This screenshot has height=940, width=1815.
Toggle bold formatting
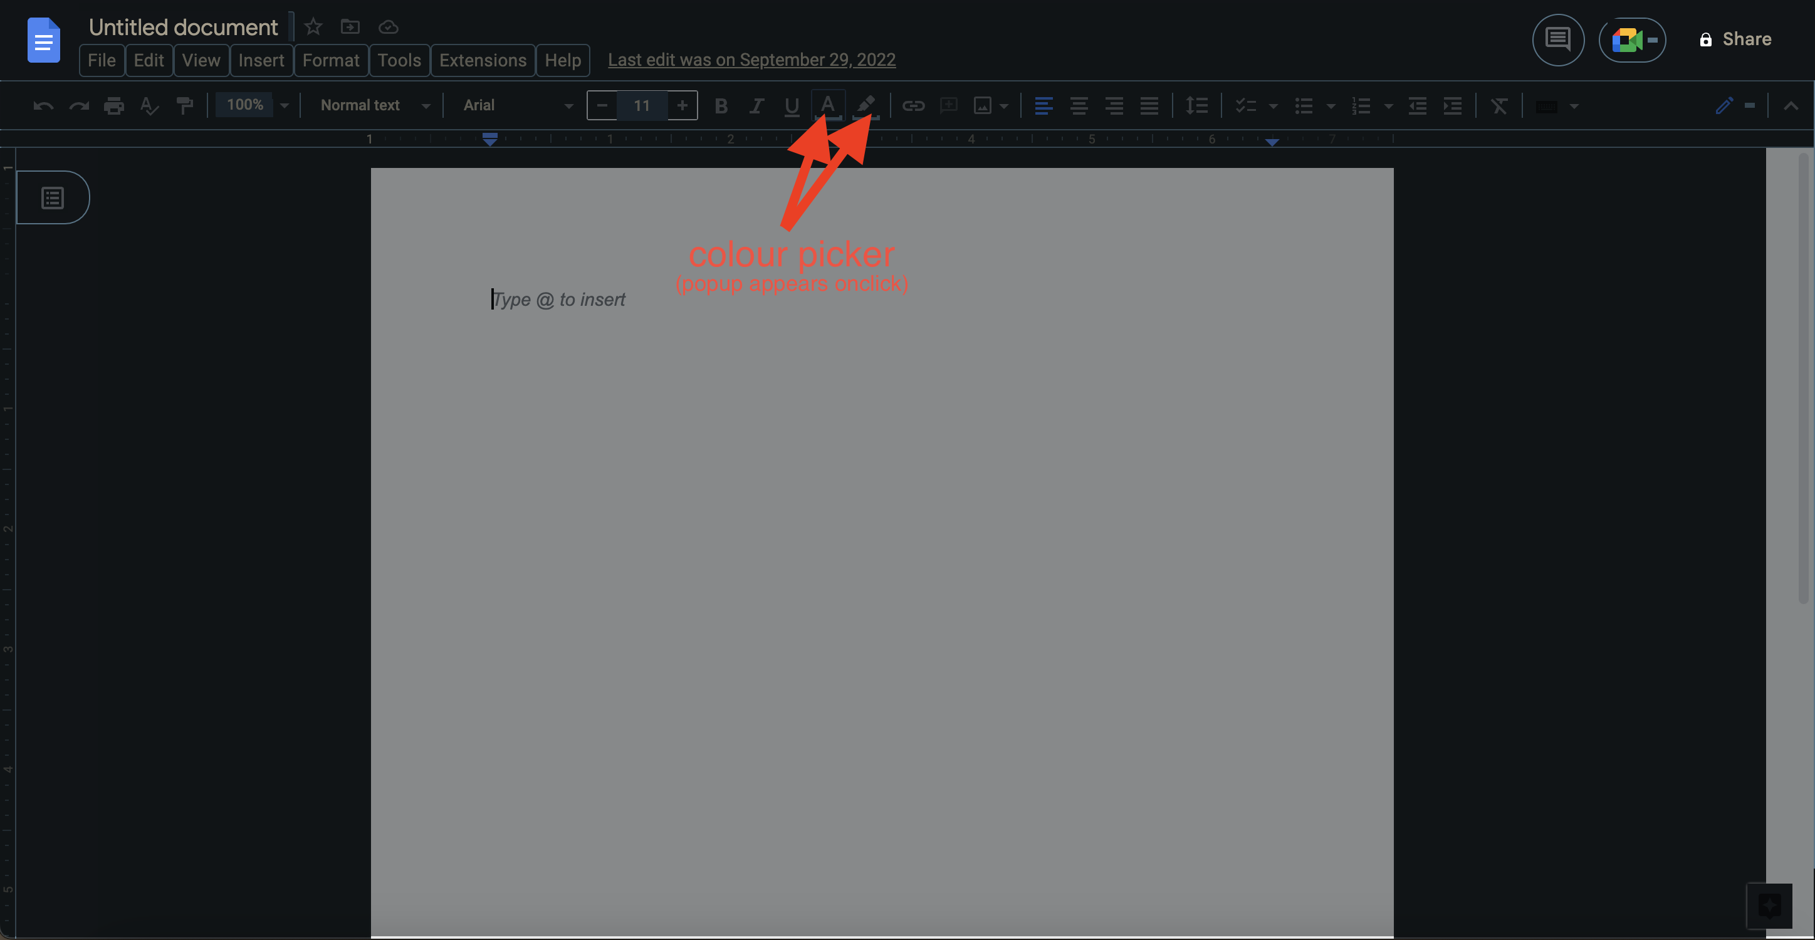pos(721,105)
